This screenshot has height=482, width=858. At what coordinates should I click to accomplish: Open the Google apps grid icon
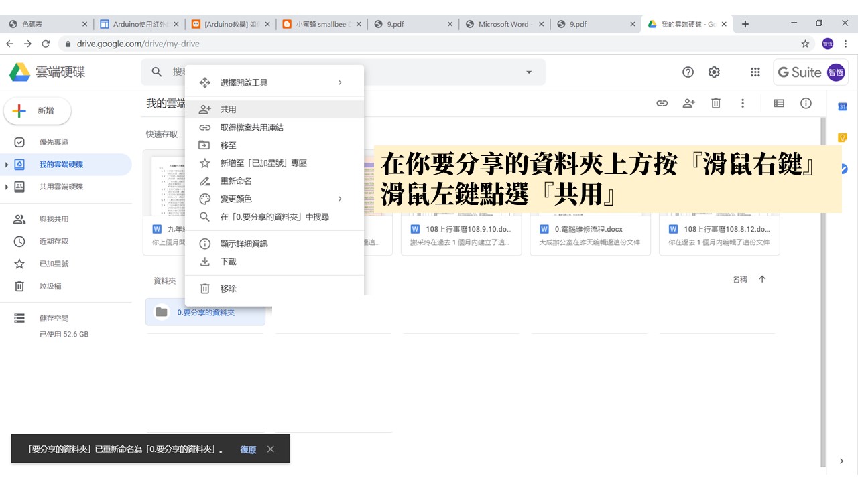(755, 72)
